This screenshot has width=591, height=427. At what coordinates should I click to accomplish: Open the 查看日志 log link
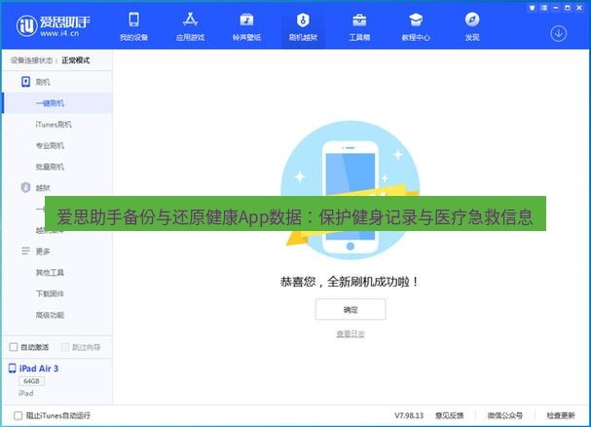click(x=351, y=333)
